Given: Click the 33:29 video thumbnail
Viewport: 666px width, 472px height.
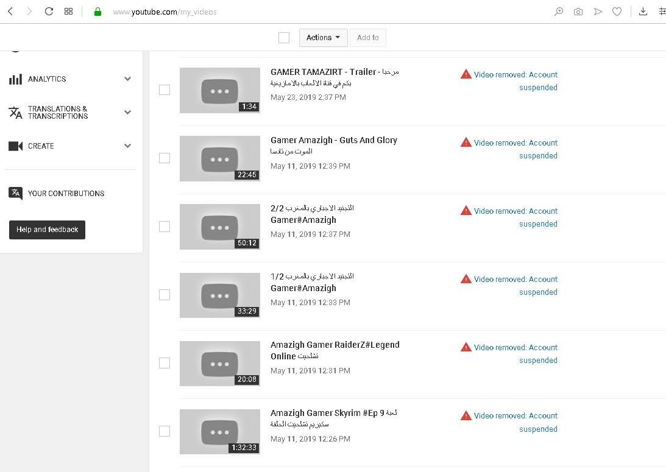Looking at the screenshot, I should pyautogui.click(x=220, y=295).
